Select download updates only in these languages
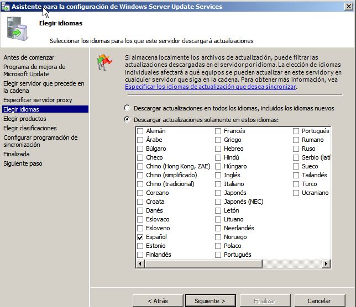Image resolution: width=356 pixels, height=307 pixels. click(127, 119)
